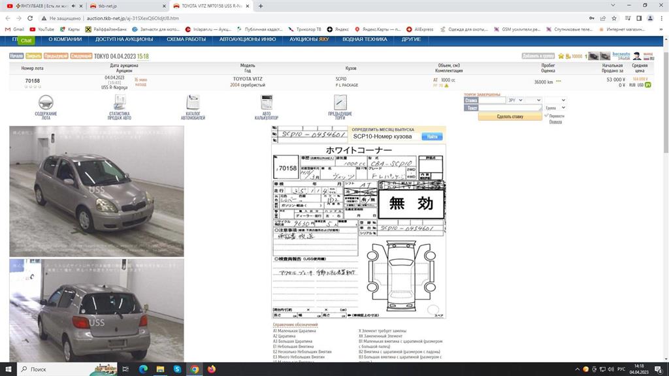Click the Найти button
Viewport: 669px width, 376px height.
pyautogui.click(x=432, y=136)
